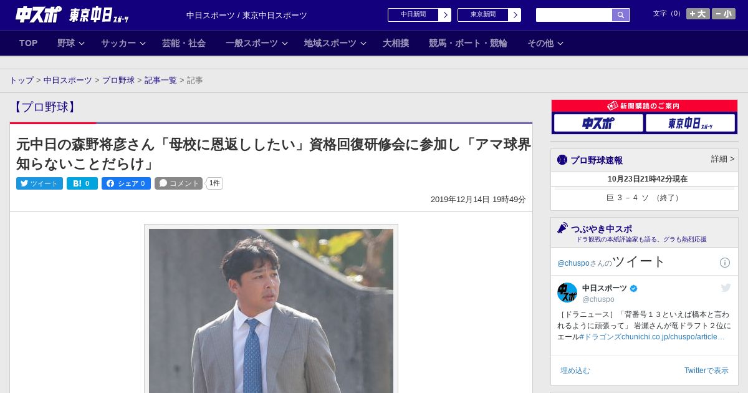The height and width of the screenshot is (393, 748).
Task: Click the 中日スポーツ account name in the tweet
Action: point(605,288)
